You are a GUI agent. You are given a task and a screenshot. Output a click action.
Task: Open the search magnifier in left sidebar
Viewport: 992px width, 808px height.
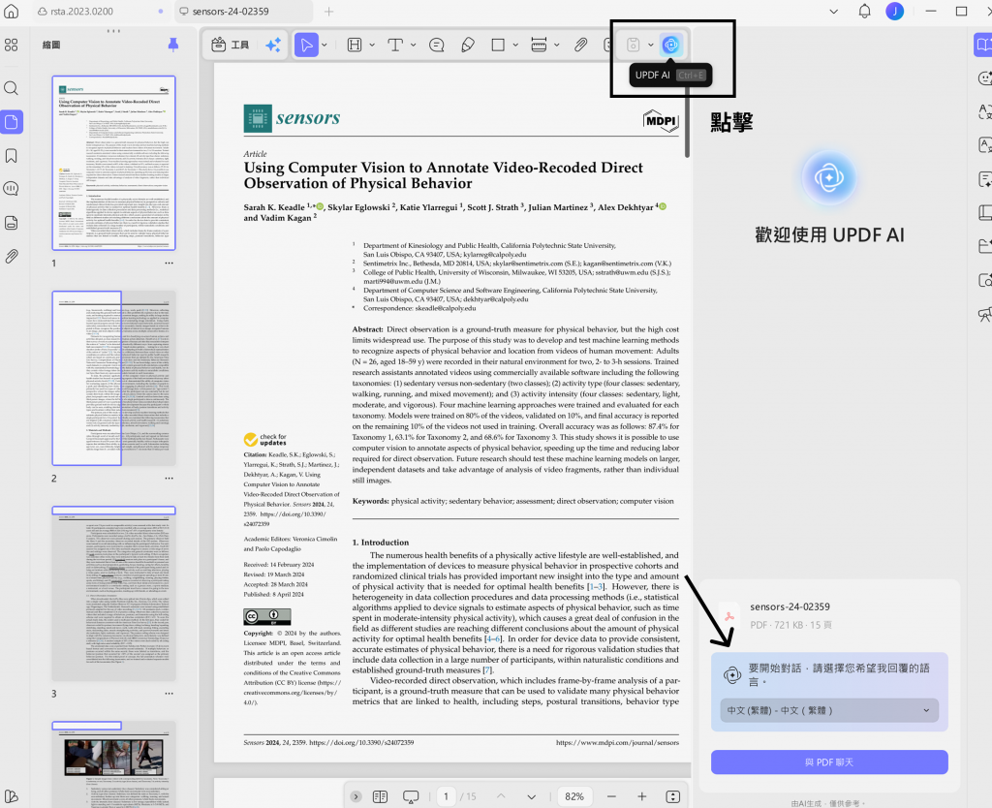click(x=12, y=88)
